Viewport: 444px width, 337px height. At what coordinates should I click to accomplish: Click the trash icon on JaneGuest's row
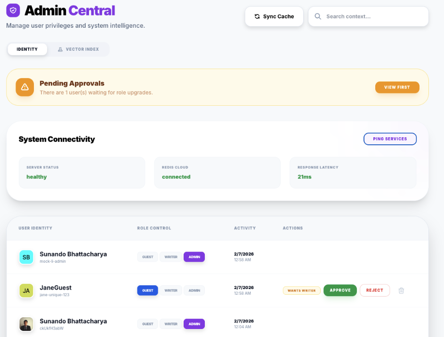pyautogui.click(x=401, y=290)
